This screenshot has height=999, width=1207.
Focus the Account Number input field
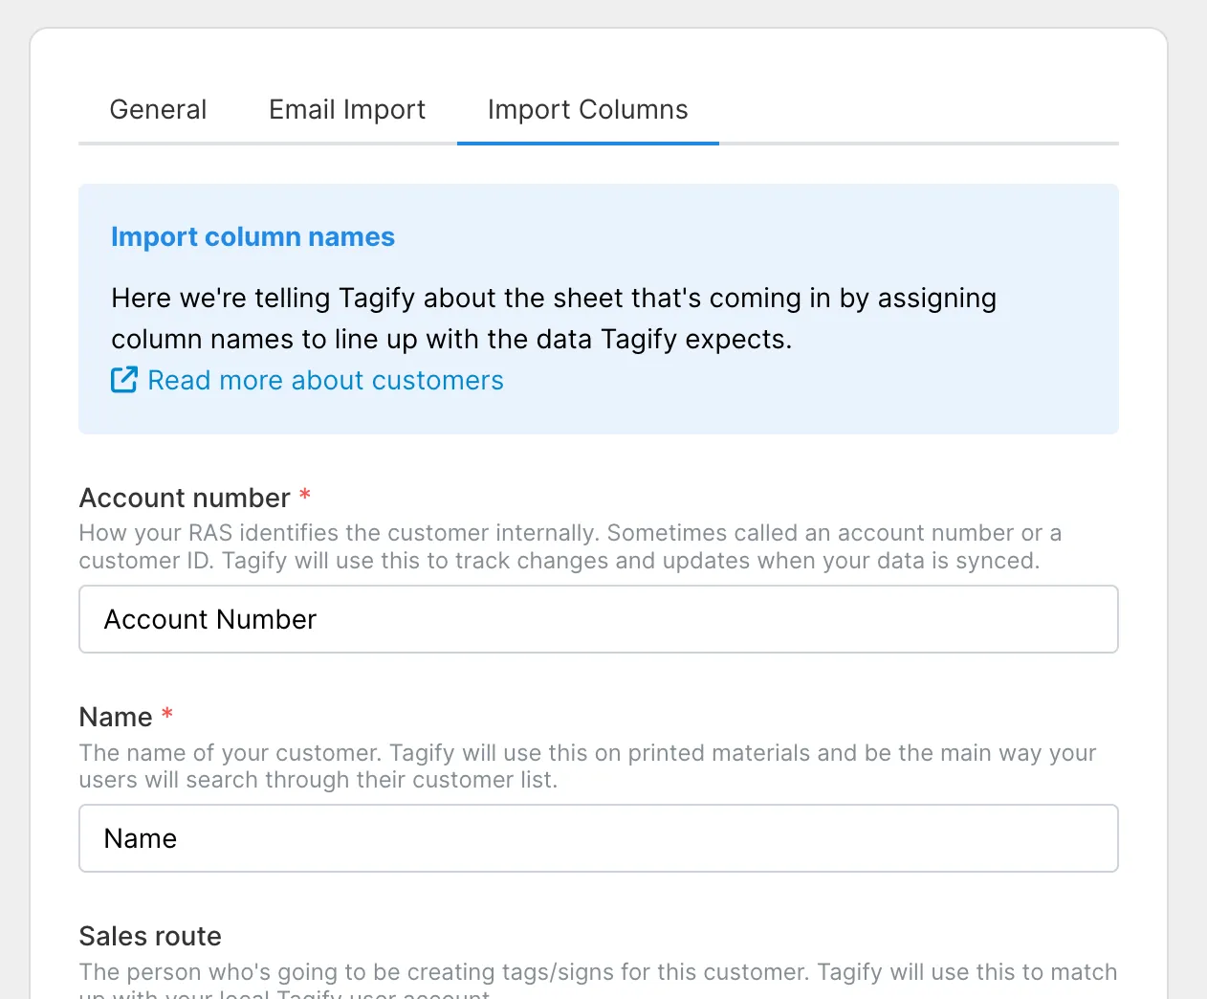599,619
